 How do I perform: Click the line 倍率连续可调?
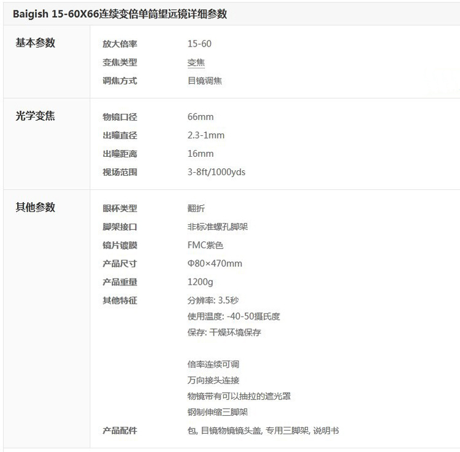(213, 364)
